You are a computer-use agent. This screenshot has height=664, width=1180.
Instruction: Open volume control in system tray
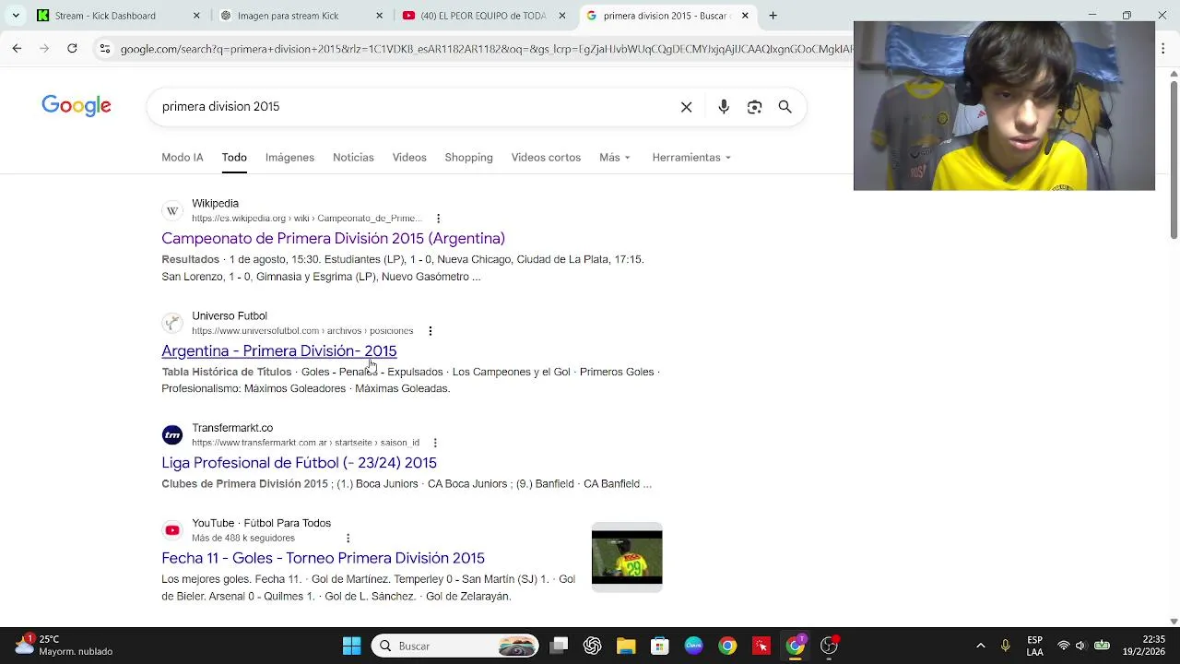pos(1081,646)
